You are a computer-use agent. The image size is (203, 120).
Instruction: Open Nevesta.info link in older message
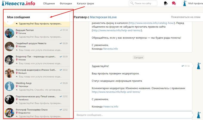110,49
